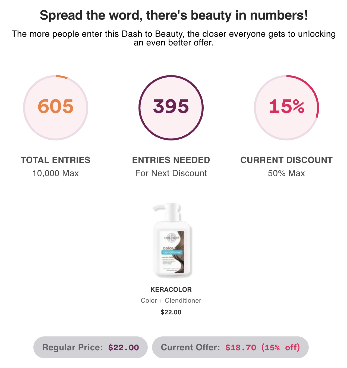Click the 395 entries needed circle

pyautogui.click(x=171, y=108)
